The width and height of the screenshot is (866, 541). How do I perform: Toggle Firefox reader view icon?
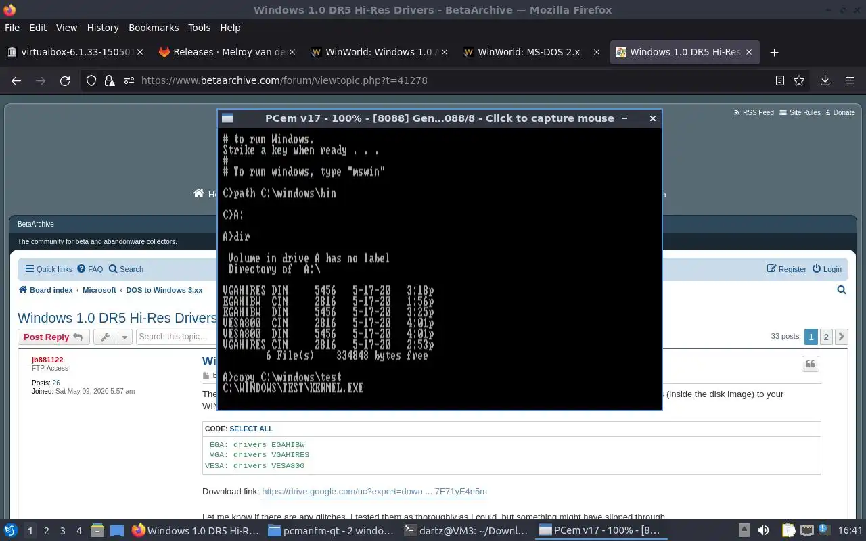pyautogui.click(x=779, y=80)
